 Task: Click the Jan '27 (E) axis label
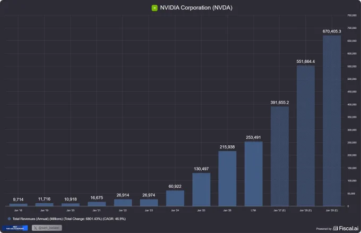[x=279, y=211]
